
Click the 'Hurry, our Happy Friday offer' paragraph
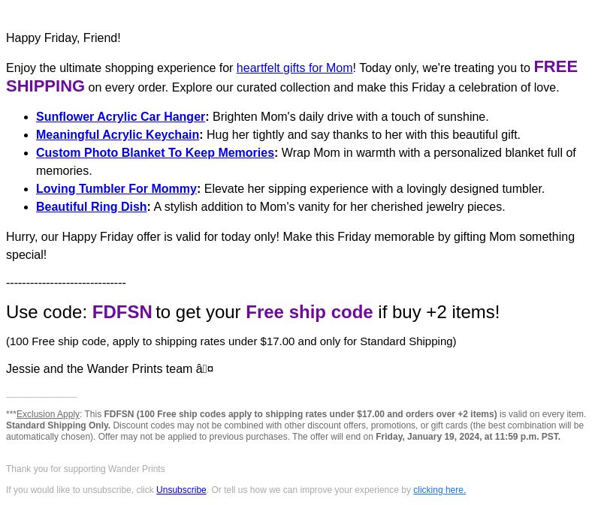[290, 246]
